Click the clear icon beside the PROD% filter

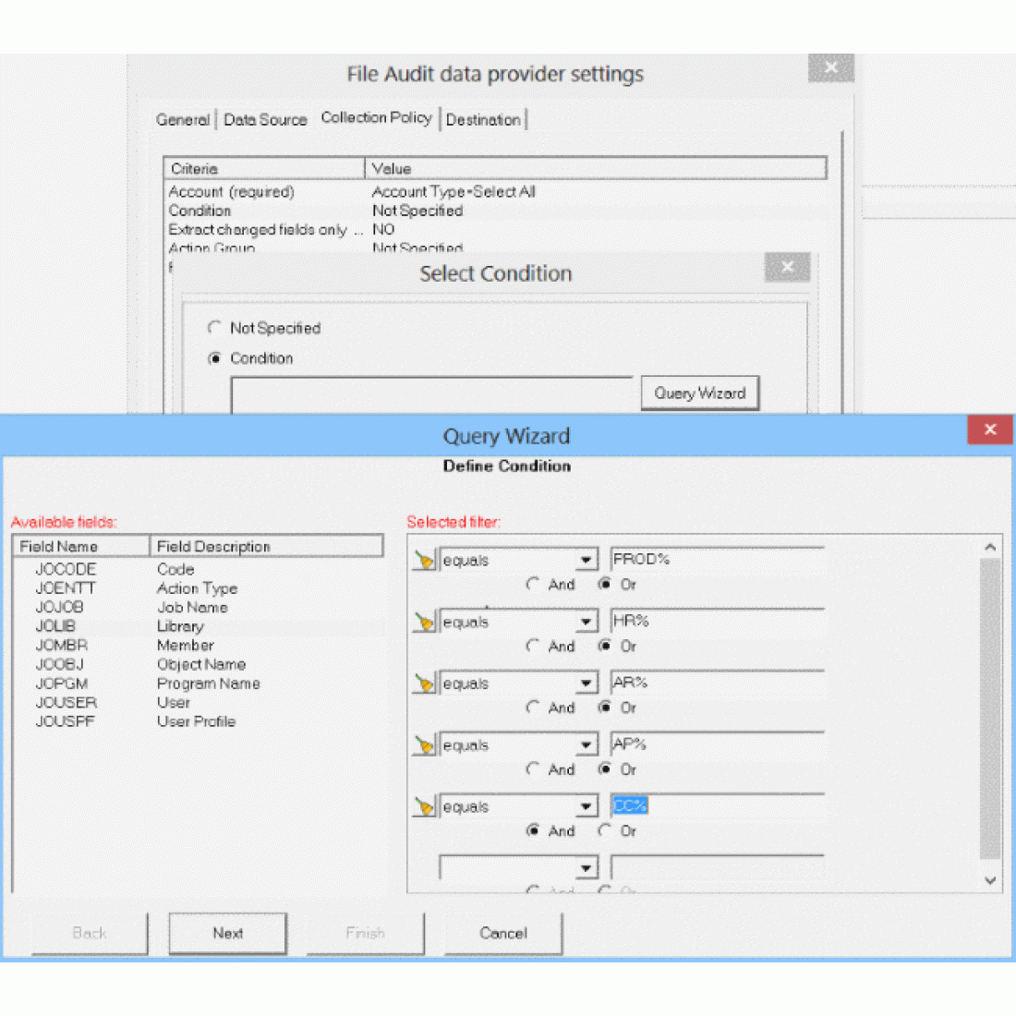(x=424, y=561)
